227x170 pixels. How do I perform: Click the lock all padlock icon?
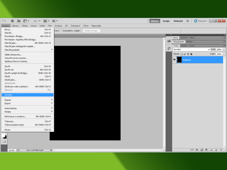[x=192, y=54]
